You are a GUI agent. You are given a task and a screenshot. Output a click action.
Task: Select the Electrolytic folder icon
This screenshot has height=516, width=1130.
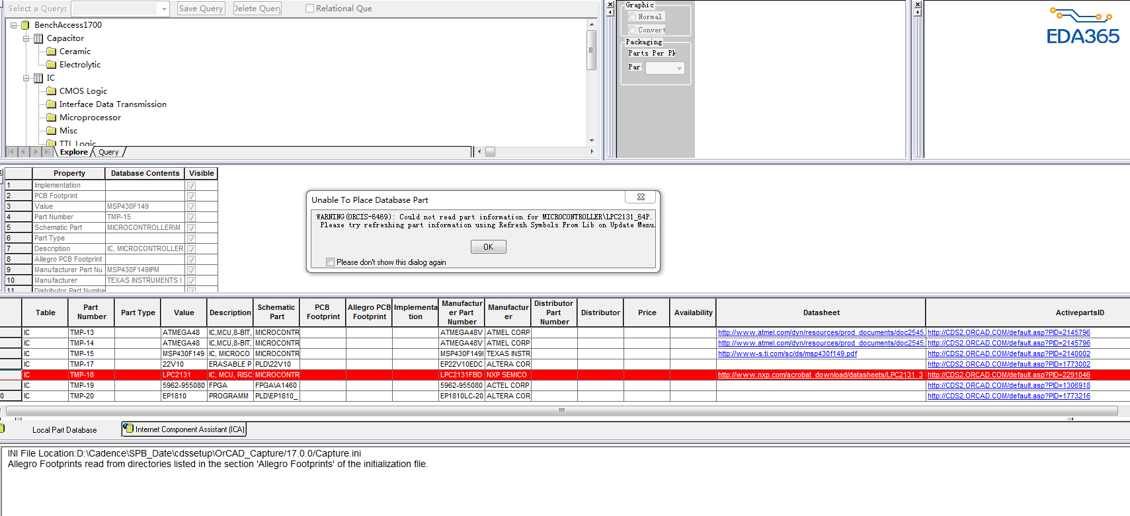pyautogui.click(x=52, y=65)
